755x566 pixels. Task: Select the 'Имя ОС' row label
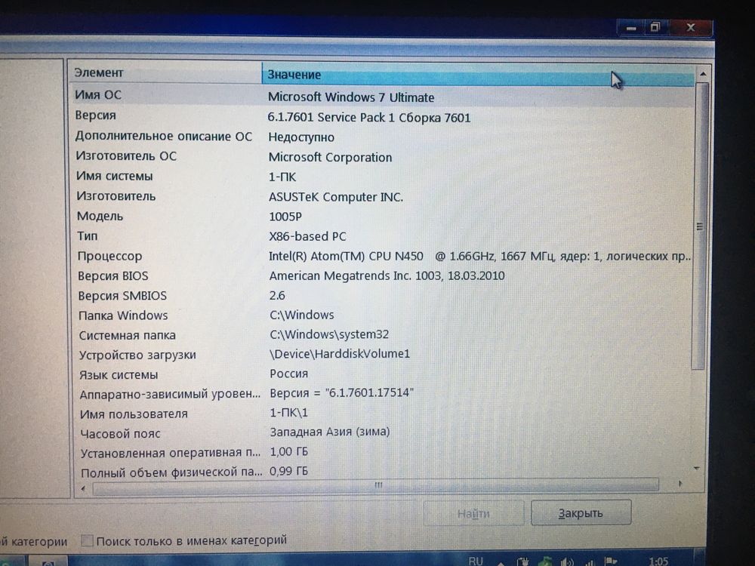pos(97,95)
